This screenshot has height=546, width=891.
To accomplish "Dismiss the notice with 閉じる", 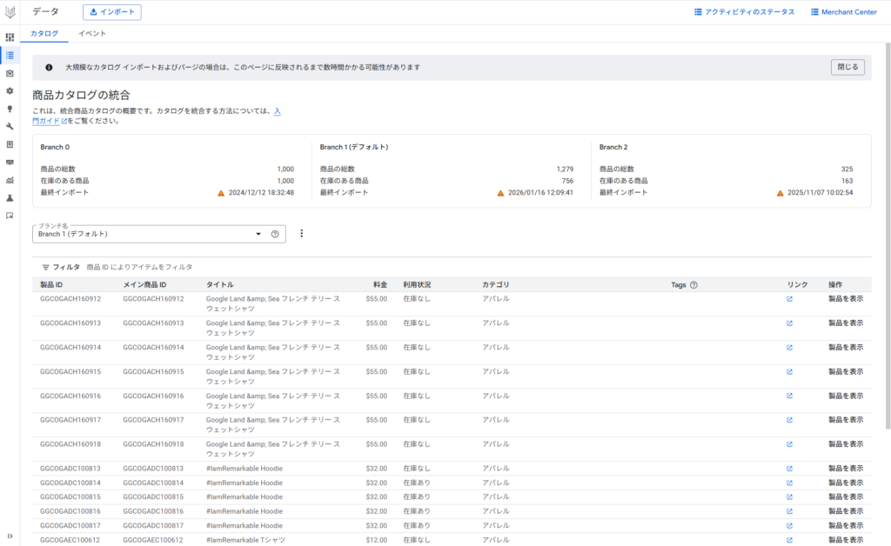I will point(847,67).
